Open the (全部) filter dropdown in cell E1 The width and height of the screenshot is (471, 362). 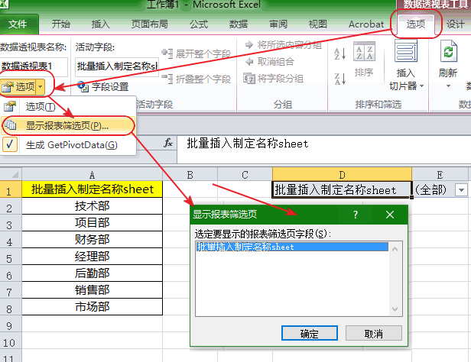(x=461, y=189)
